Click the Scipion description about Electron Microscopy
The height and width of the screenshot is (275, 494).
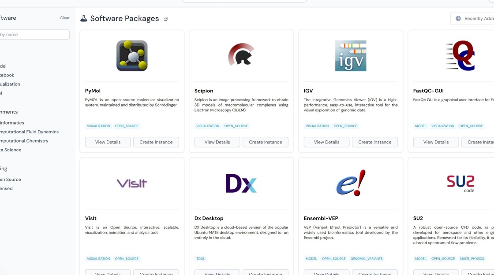point(241,105)
